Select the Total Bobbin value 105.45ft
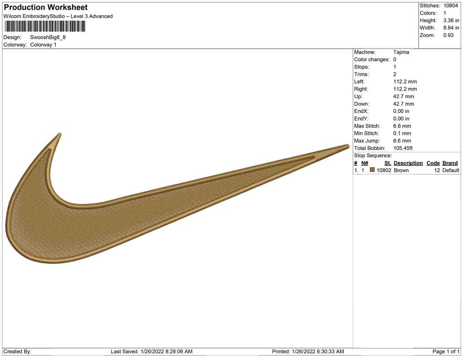 tap(403, 148)
